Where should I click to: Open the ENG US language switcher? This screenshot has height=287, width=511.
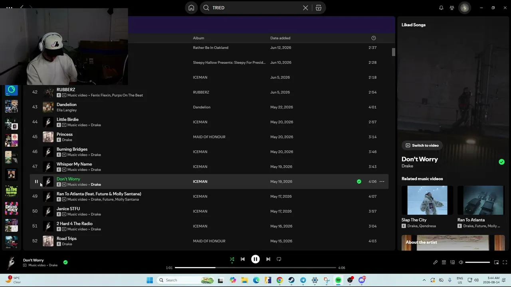[x=460, y=280]
